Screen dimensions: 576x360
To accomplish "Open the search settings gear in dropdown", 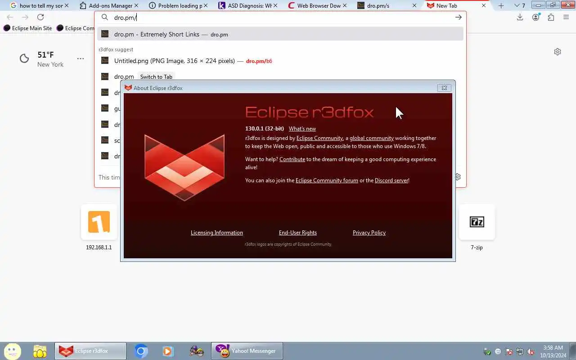I will [x=458, y=177].
